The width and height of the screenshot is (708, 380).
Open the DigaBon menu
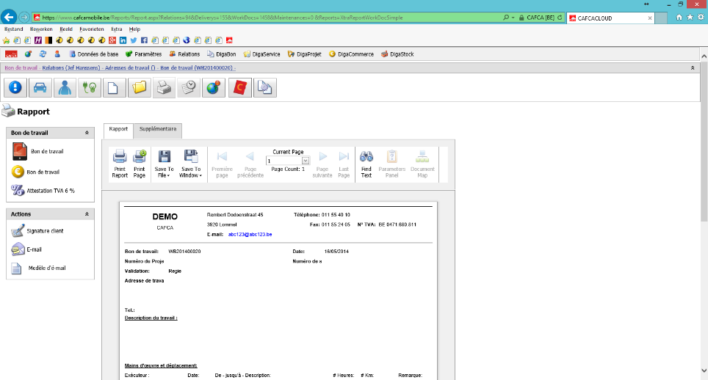222,54
